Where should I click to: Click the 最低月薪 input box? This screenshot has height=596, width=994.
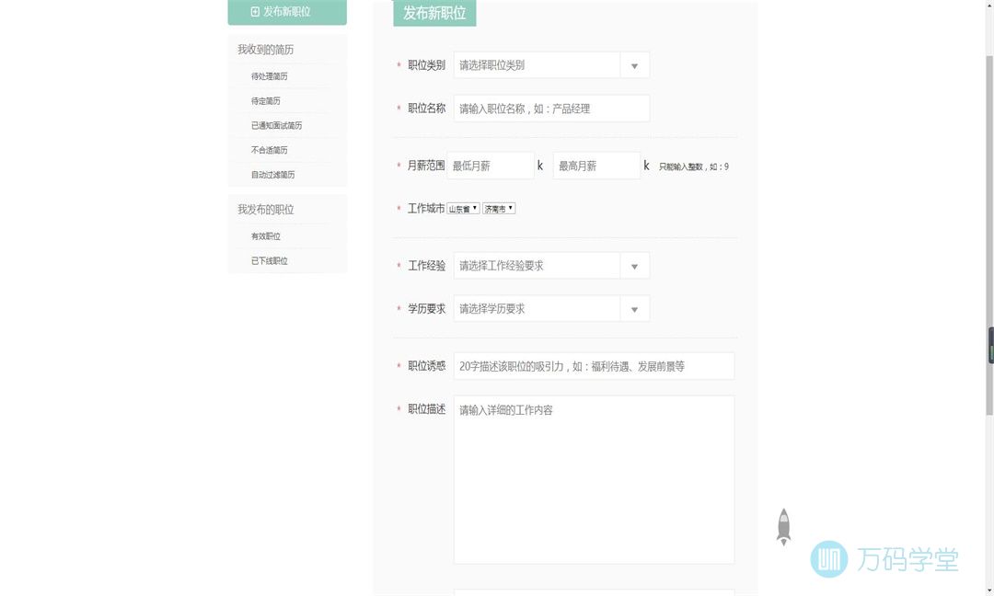pyautogui.click(x=490, y=166)
